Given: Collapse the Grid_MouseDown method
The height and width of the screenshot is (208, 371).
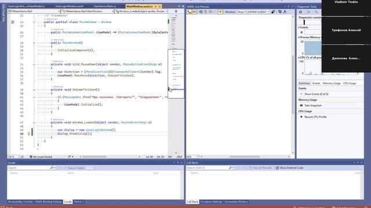Looking at the screenshot, I should 34,64.
